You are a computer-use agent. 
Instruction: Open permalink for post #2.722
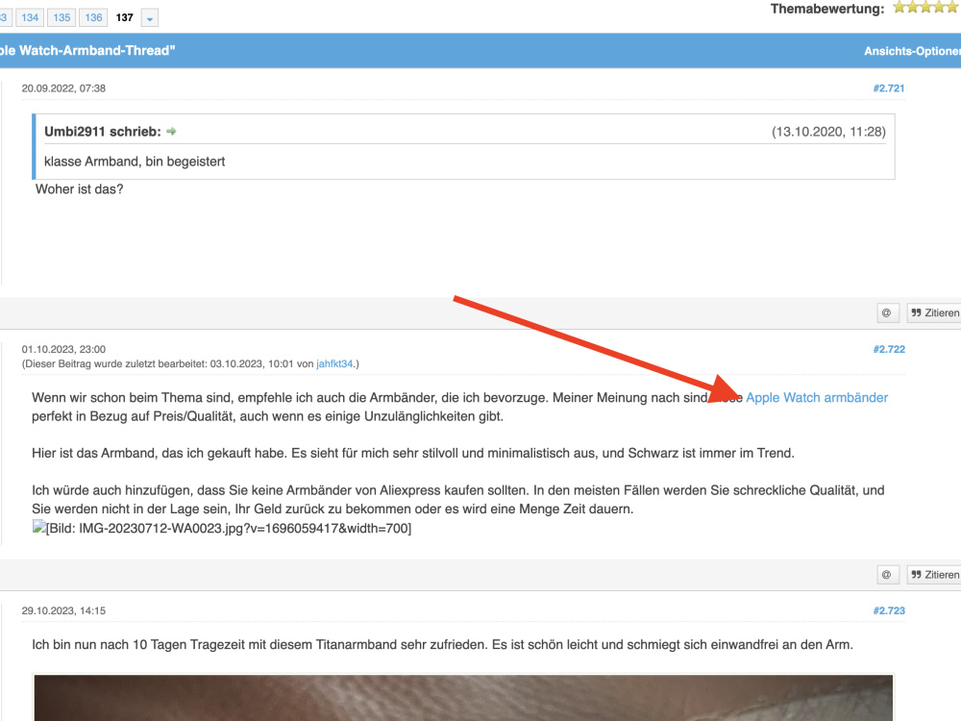(888, 350)
